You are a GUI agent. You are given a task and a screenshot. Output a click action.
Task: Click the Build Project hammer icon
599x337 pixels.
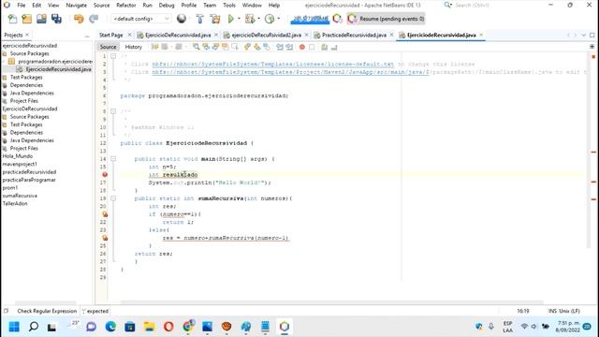[x=199, y=19]
